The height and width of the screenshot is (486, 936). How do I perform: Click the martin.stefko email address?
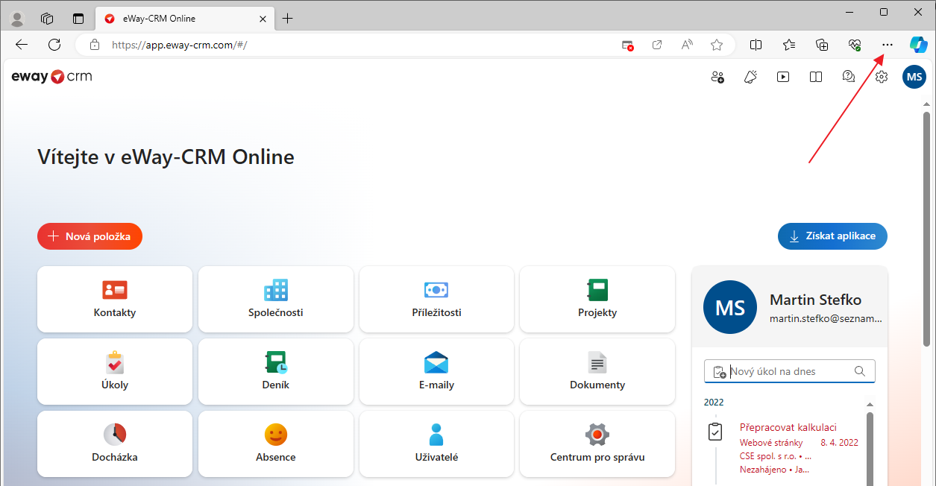(x=826, y=318)
